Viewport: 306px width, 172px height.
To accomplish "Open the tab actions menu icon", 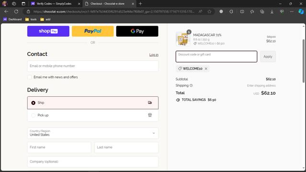I will 23,3.
